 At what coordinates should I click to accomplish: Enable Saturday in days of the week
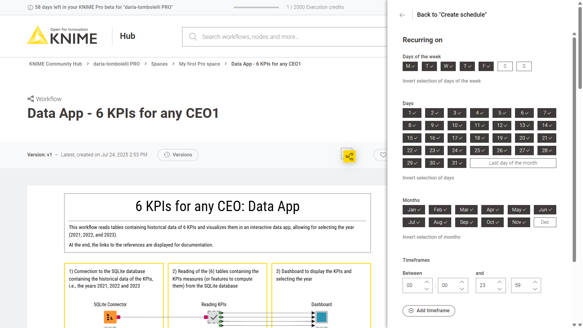point(505,66)
